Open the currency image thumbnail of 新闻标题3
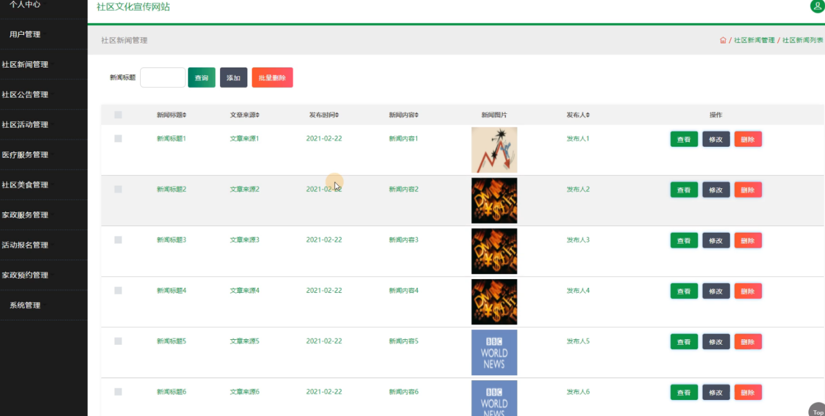The width and height of the screenshot is (825, 416). (x=494, y=251)
